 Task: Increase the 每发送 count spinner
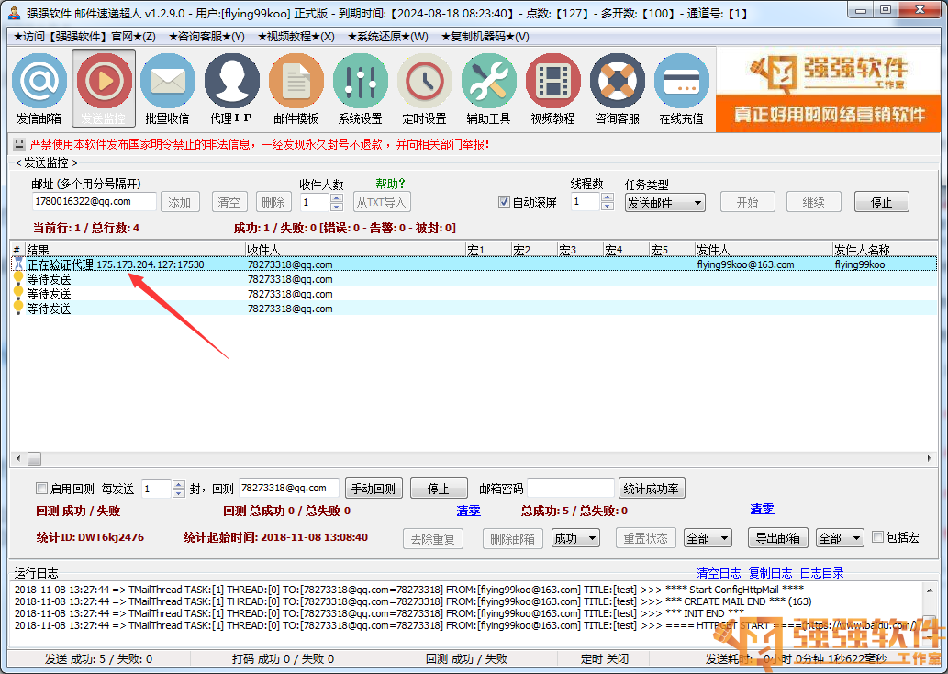(x=178, y=484)
